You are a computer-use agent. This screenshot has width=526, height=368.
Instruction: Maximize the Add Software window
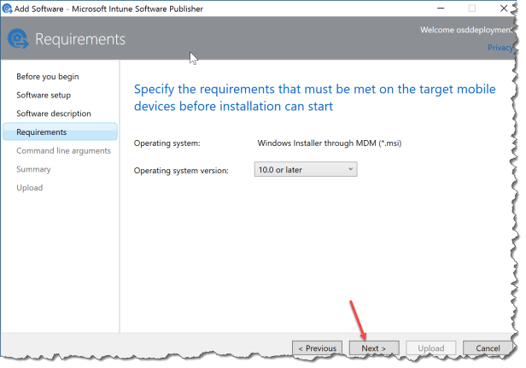471,8
